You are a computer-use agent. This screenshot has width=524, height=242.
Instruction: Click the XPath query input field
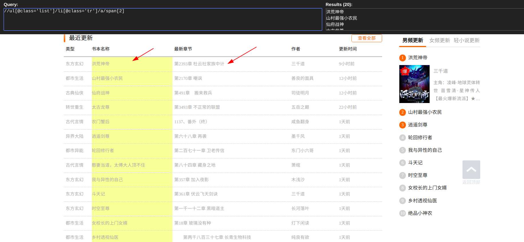tap(163, 19)
